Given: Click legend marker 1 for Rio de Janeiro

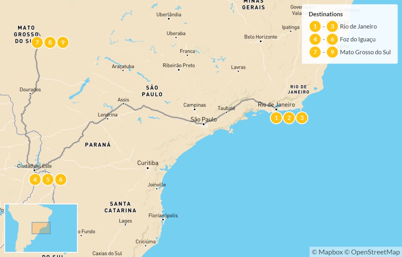Looking at the screenshot, I should (315, 26).
